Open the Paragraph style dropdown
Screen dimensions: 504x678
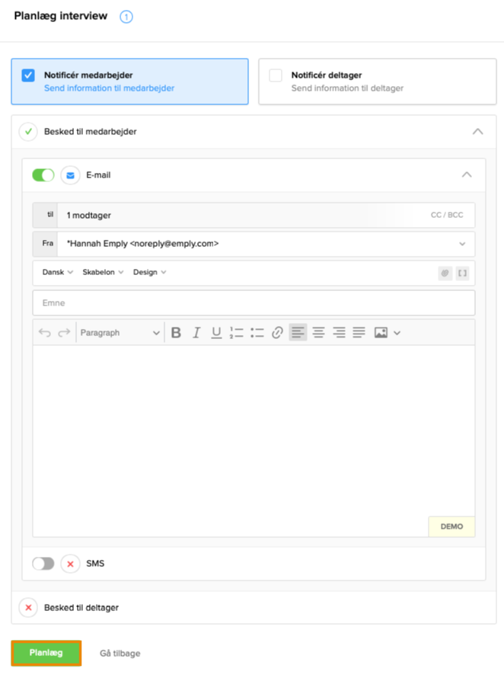pyautogui.click(x=120, y=333)
